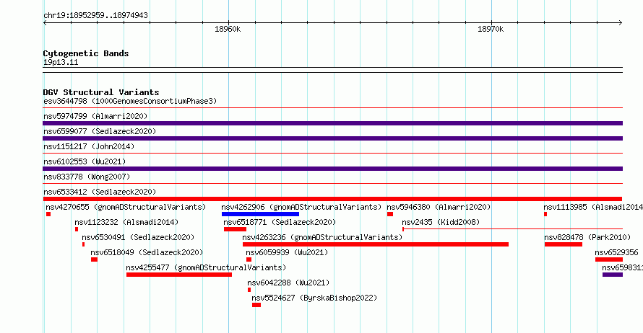Click the nsv6529356 label
Image resolution: width=643 pixels, height=333 pixels.
[x=617, y=252]
